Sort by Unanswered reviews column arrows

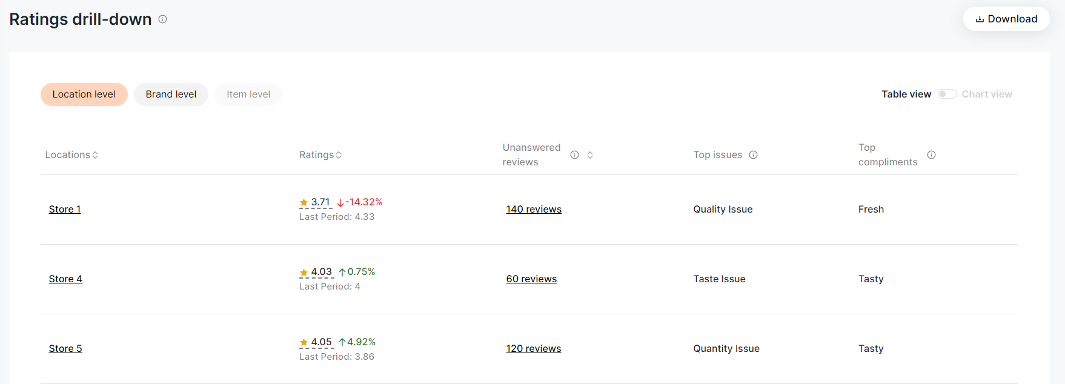click(x=590, y=155)
